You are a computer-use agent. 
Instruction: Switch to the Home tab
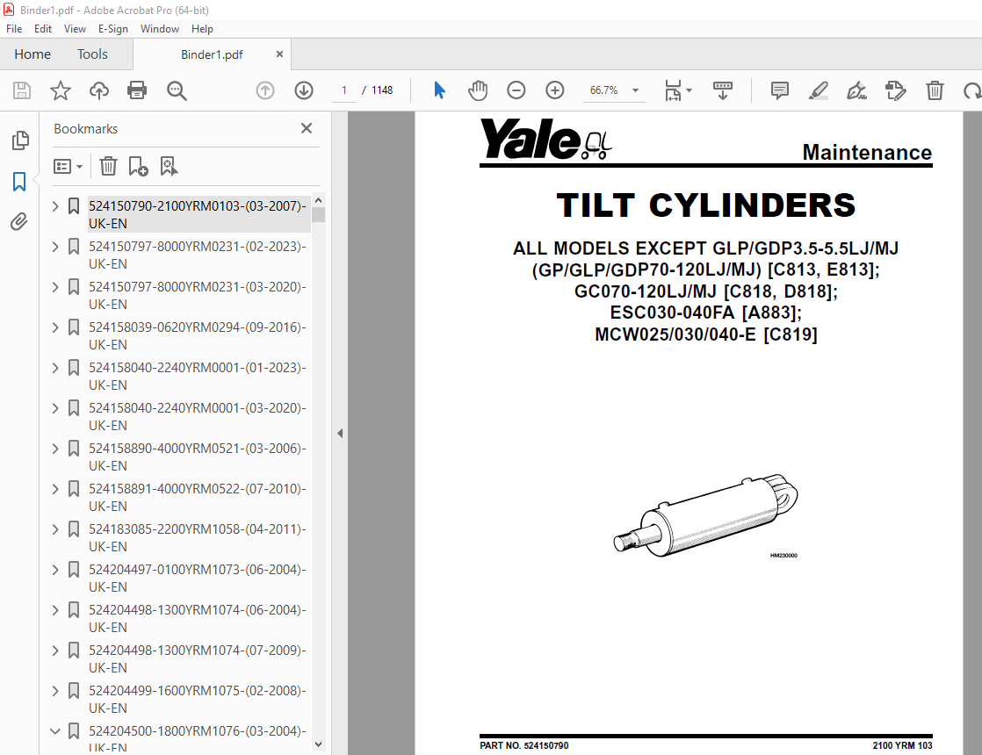[x=32, y=54]
